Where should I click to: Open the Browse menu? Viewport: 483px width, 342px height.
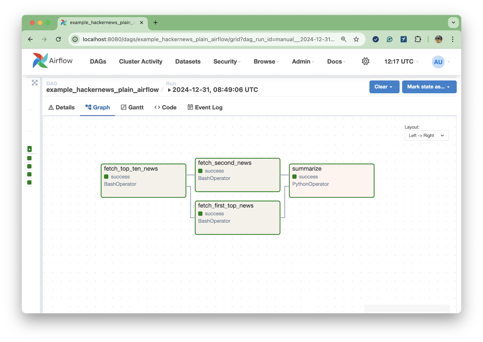(x=266, y=62)
